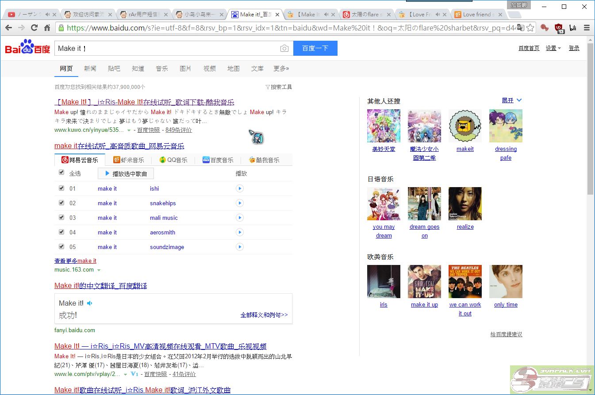The height and width of the screenshot is (395, 595).
Task: Open the 设置 settings dropdown
Action: [553, 48]
